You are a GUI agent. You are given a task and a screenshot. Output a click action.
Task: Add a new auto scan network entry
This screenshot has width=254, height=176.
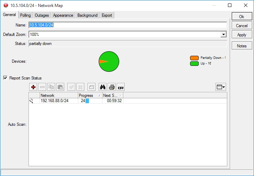33,87
